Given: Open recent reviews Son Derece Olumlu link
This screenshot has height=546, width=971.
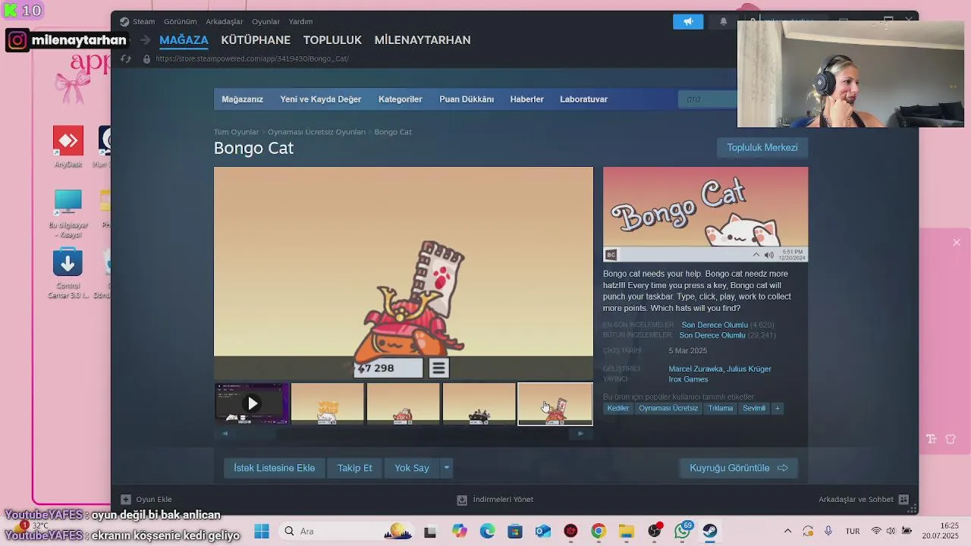Looking at the screenshot, I should point(715,325).
